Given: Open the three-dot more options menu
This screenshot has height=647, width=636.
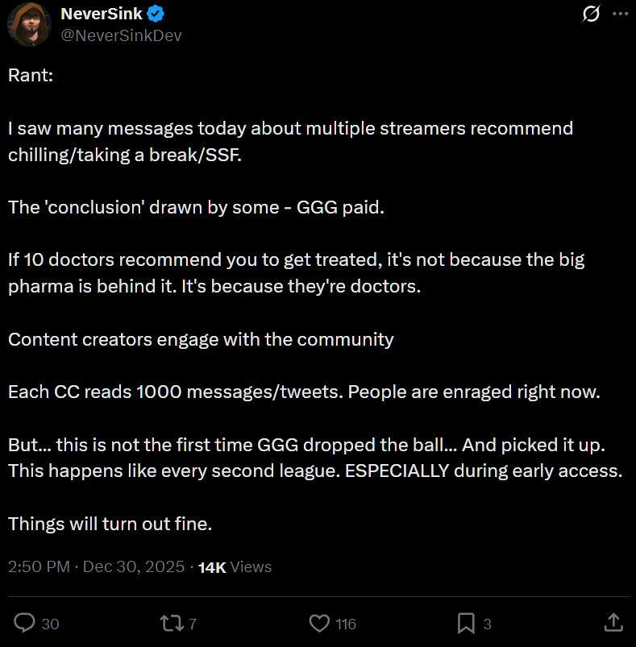Looking at the screenshot, I should click(621, 14).
